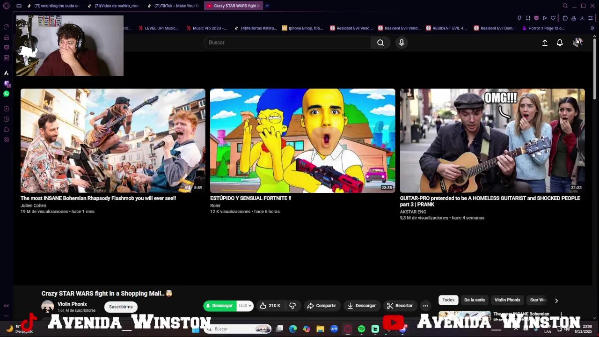Open Roier channel link
599x337 pixels.
[215, 205]
